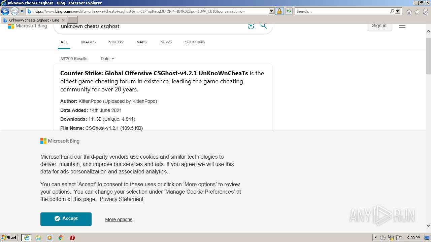Open the Opera taskbar icon
The image size is (431, 242).
point(72,238)
